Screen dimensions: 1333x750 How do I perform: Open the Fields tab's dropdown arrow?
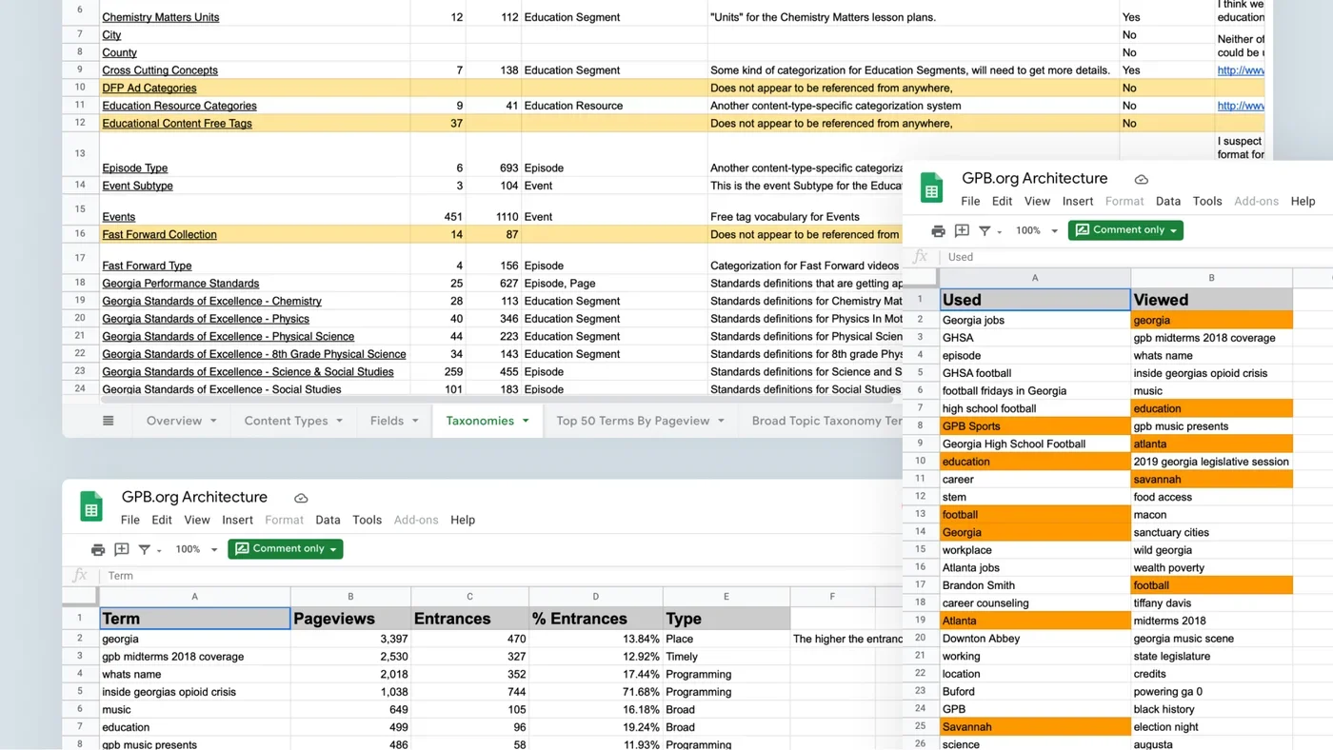[414, 421]
